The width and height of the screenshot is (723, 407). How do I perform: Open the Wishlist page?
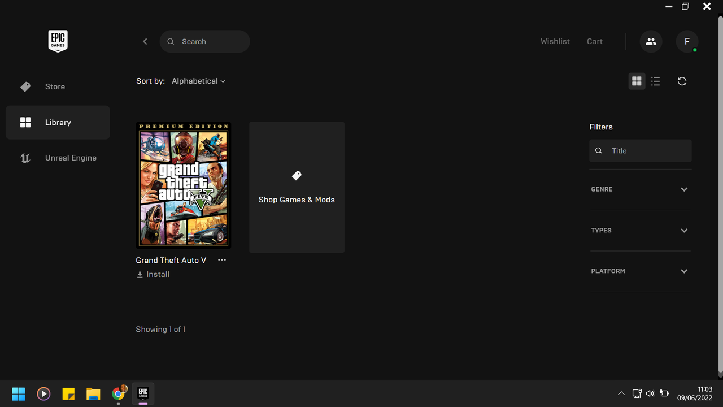(x=555, y=41)
